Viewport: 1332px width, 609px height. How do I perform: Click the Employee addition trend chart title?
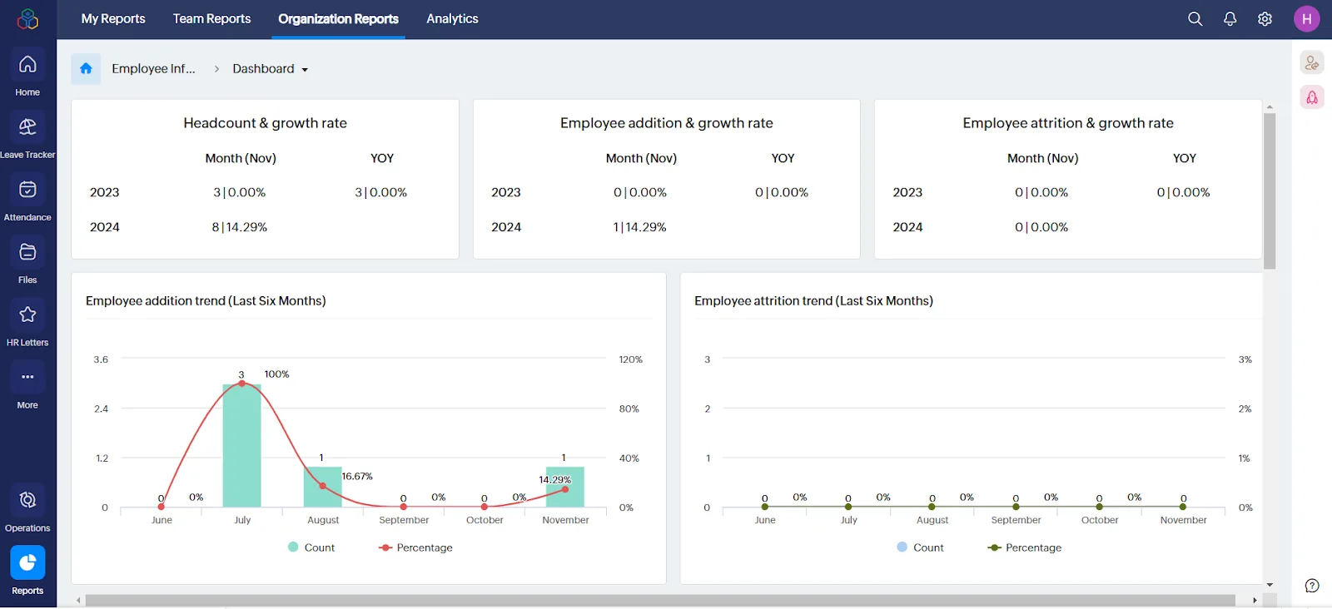(206, 301)
